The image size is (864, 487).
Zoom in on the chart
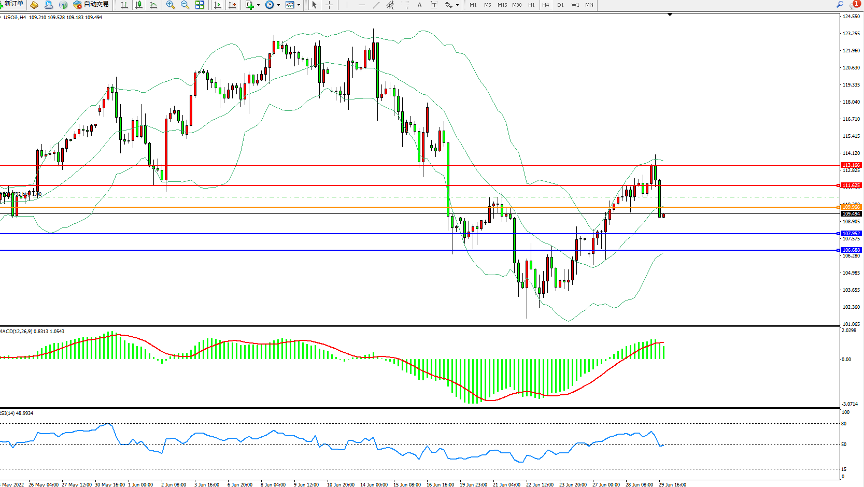click(171, 5)
